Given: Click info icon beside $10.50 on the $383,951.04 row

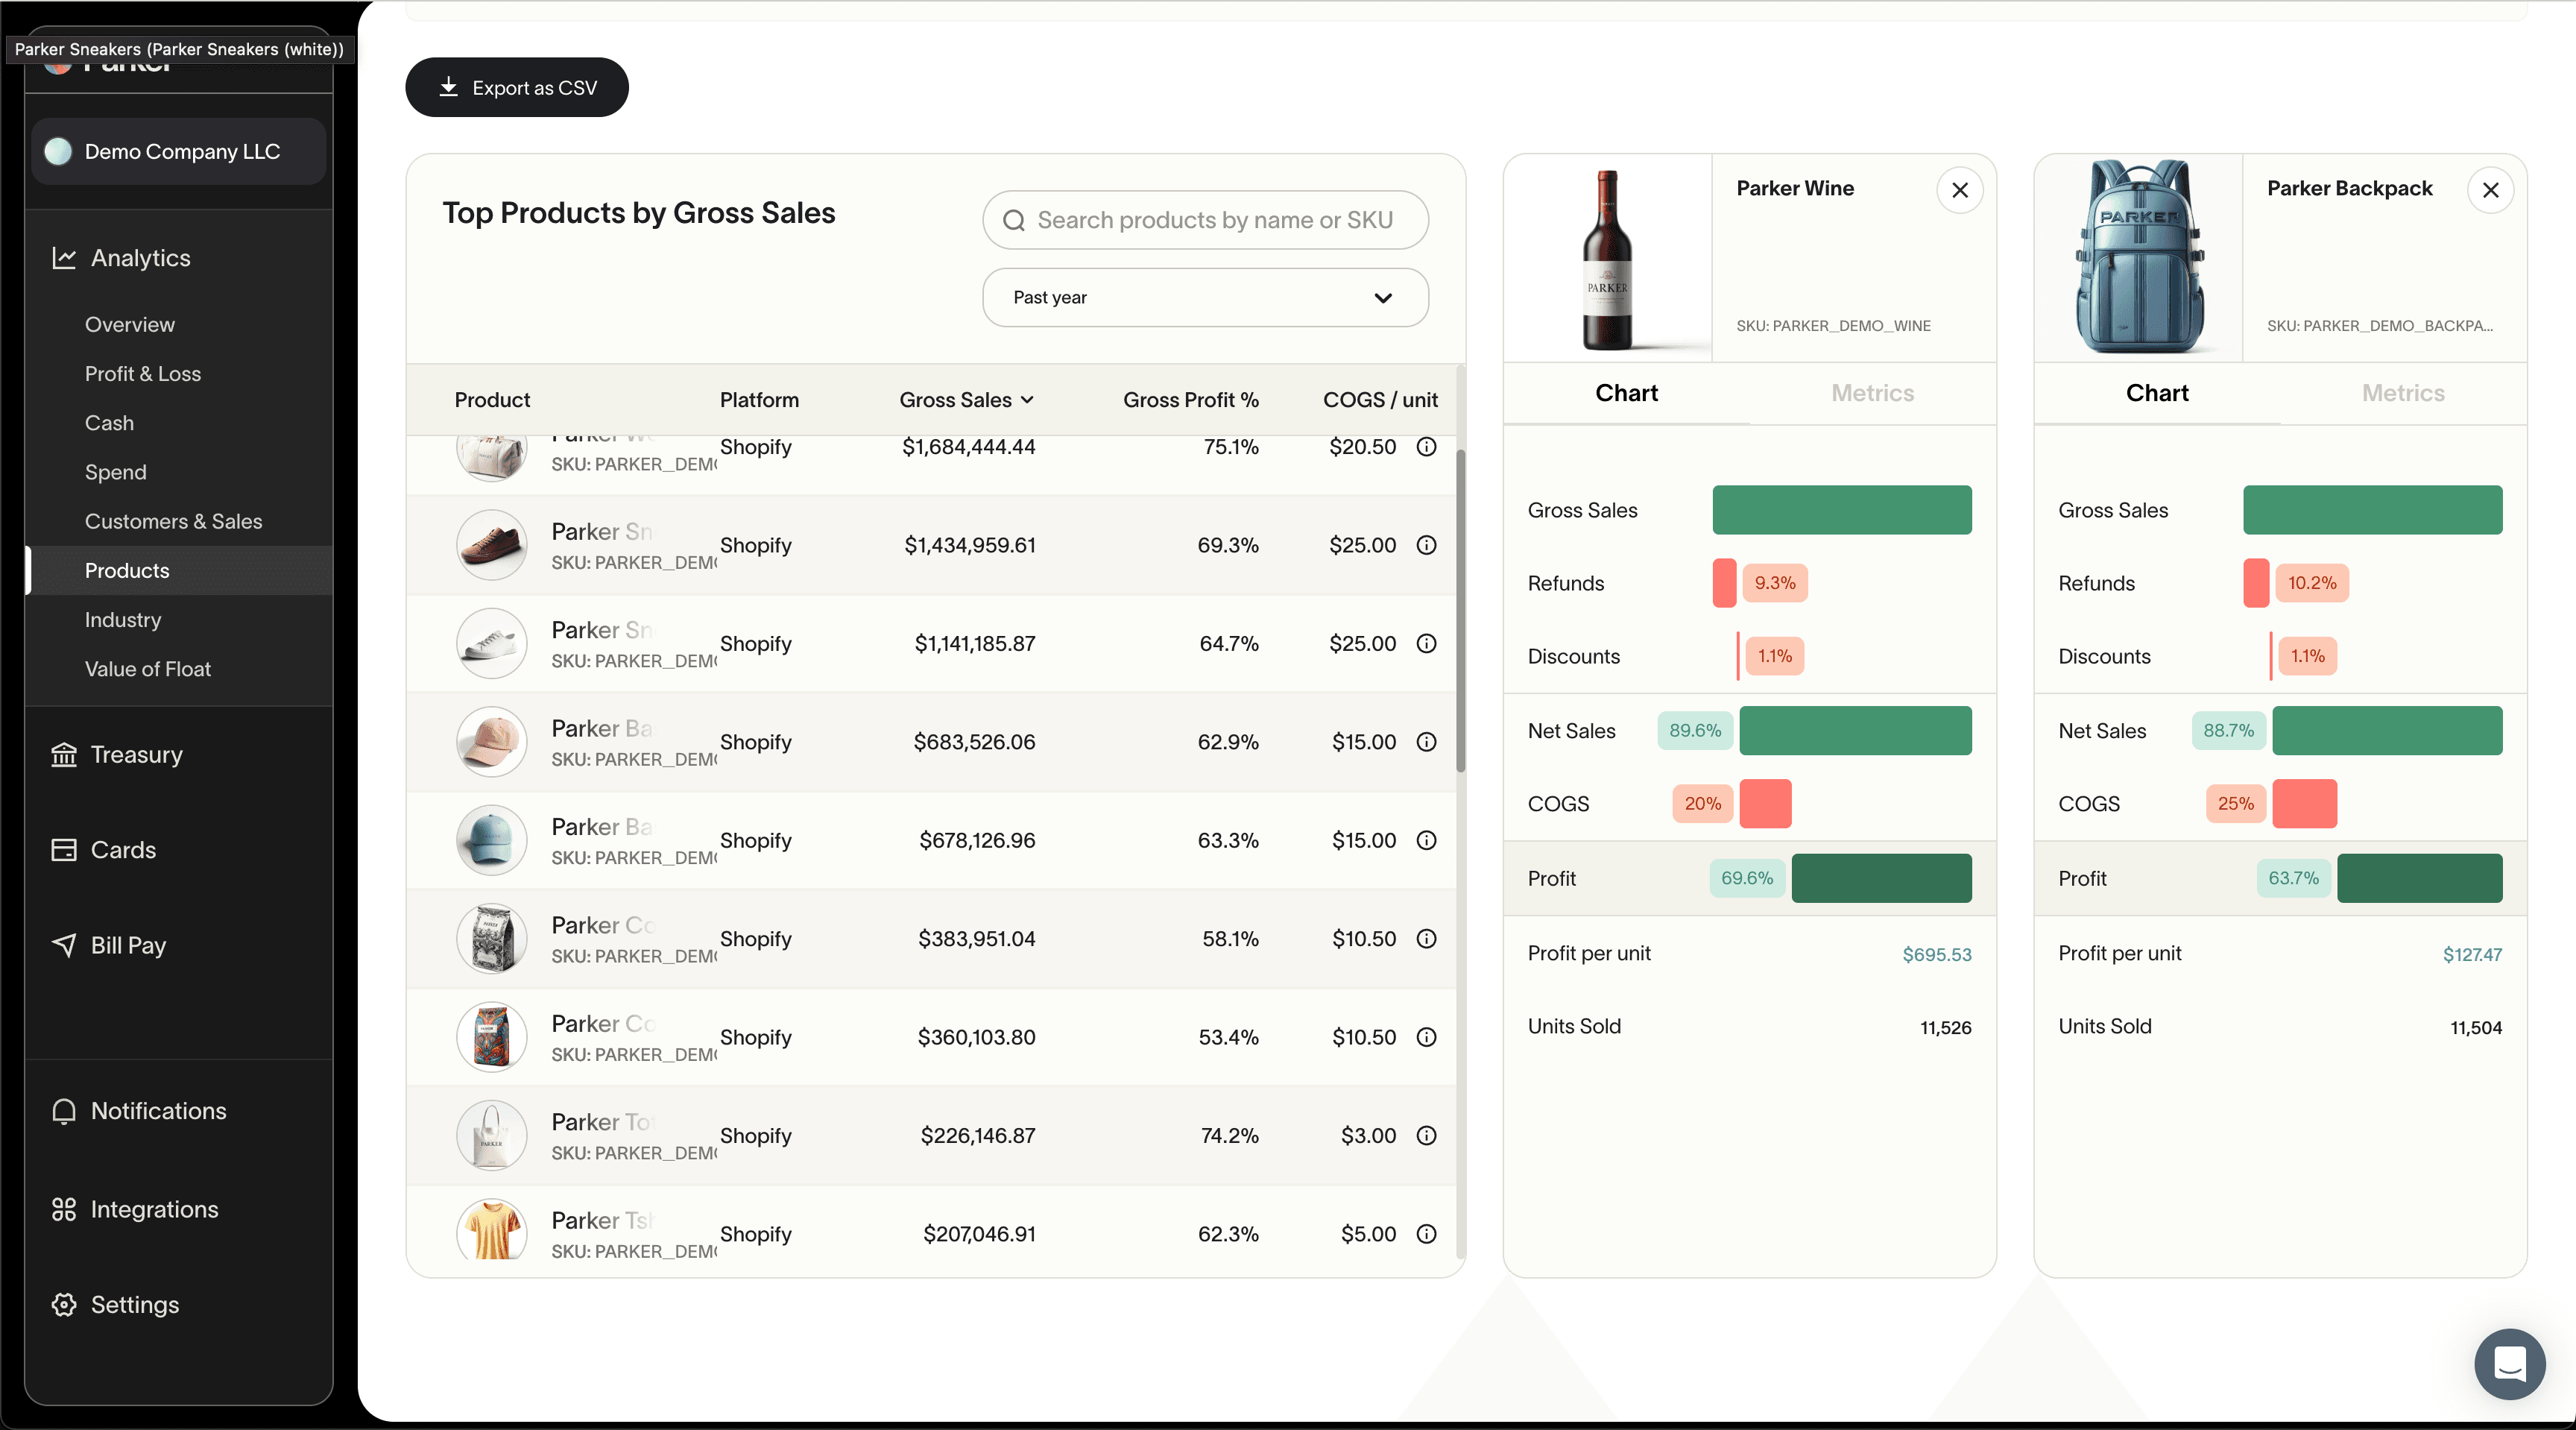Looking at the screenshot, I should (x=1427, y=939).
